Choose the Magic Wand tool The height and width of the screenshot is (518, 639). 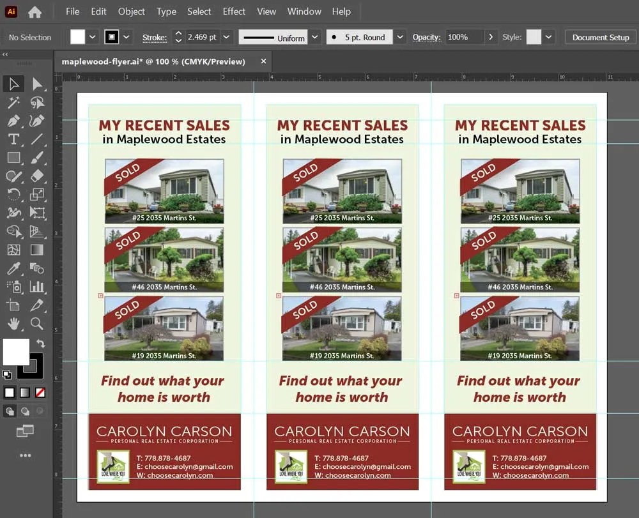(13, 102)
